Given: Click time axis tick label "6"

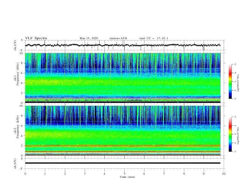Looking at the screenshot, I should 144,174.
